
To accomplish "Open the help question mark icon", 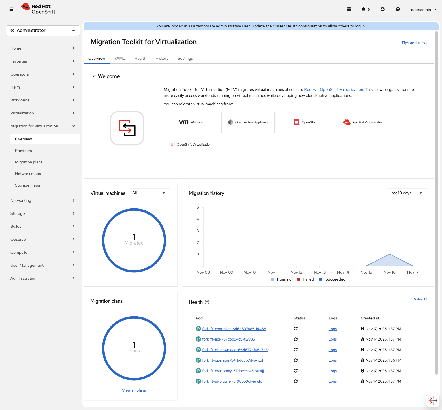I will click(398, 9).
